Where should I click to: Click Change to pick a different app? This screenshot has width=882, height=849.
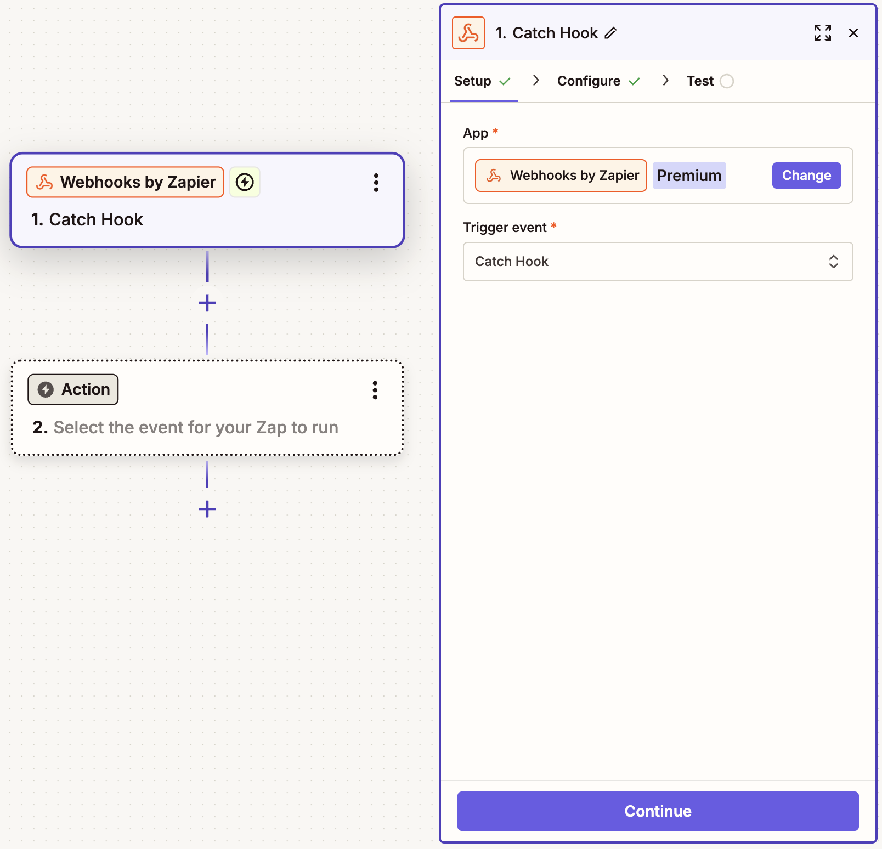click(x=806, y=175)
